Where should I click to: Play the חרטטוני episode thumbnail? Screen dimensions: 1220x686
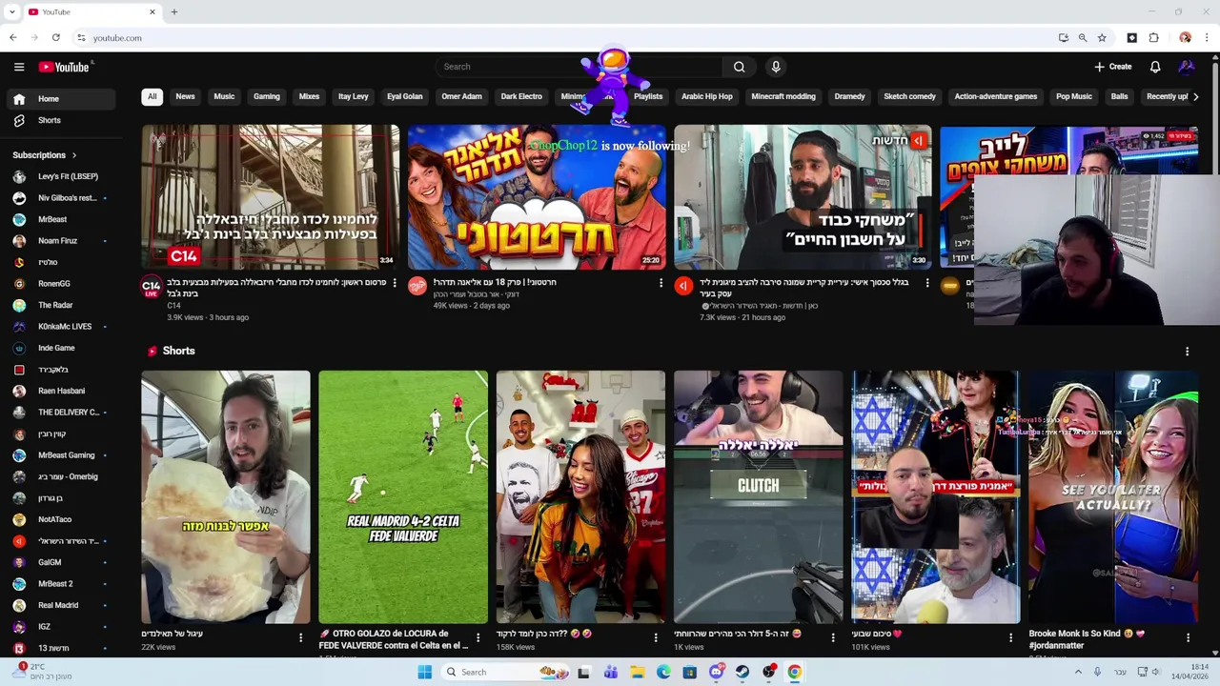537,197
